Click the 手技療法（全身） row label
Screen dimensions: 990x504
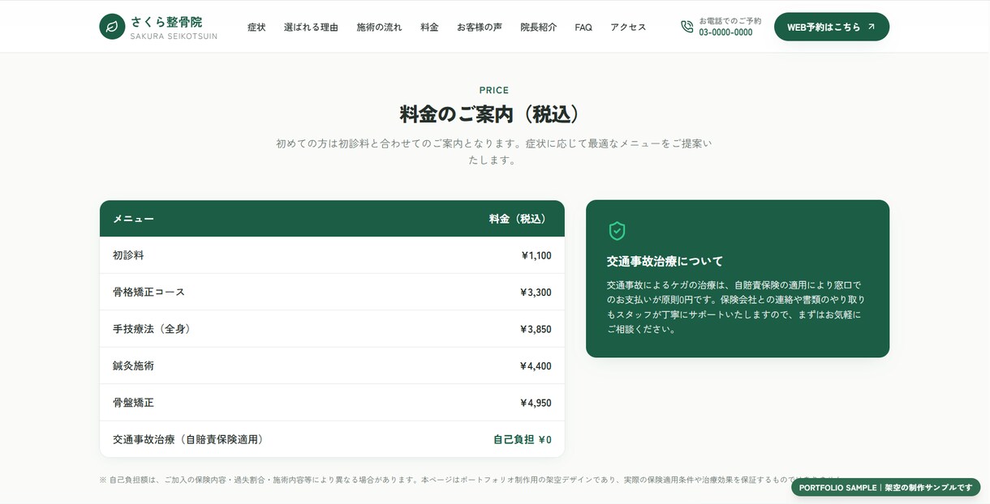tap(152, 329)
